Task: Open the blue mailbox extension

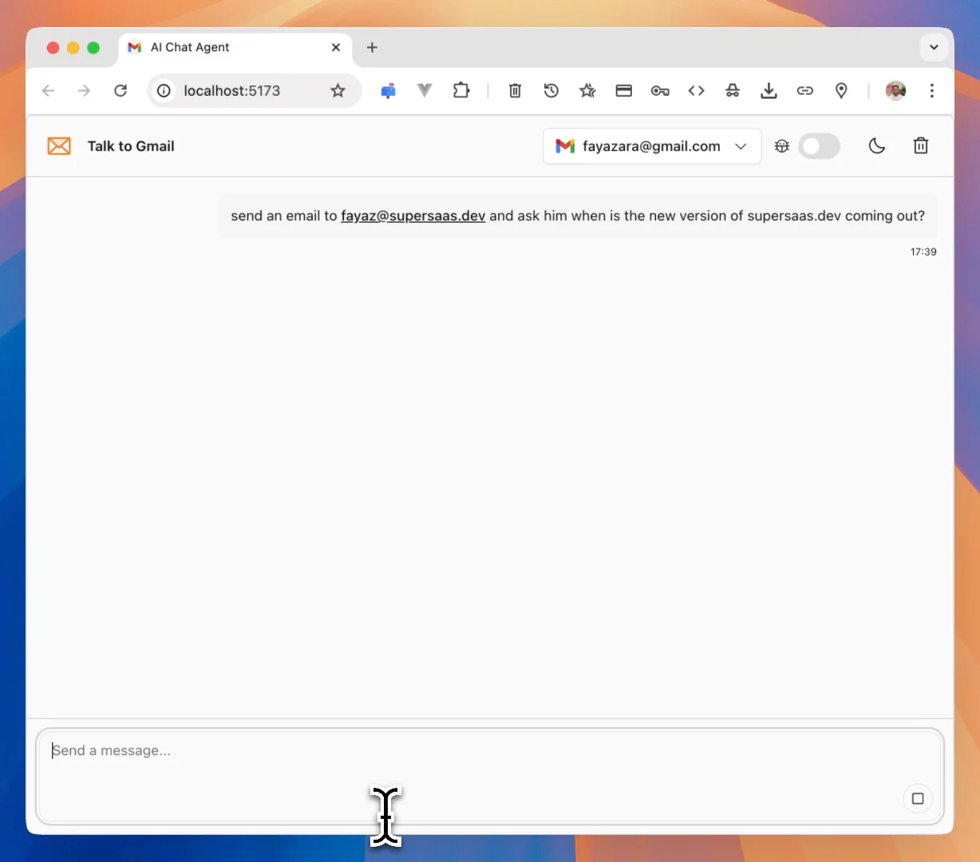Action: click(x=389, y=91)
